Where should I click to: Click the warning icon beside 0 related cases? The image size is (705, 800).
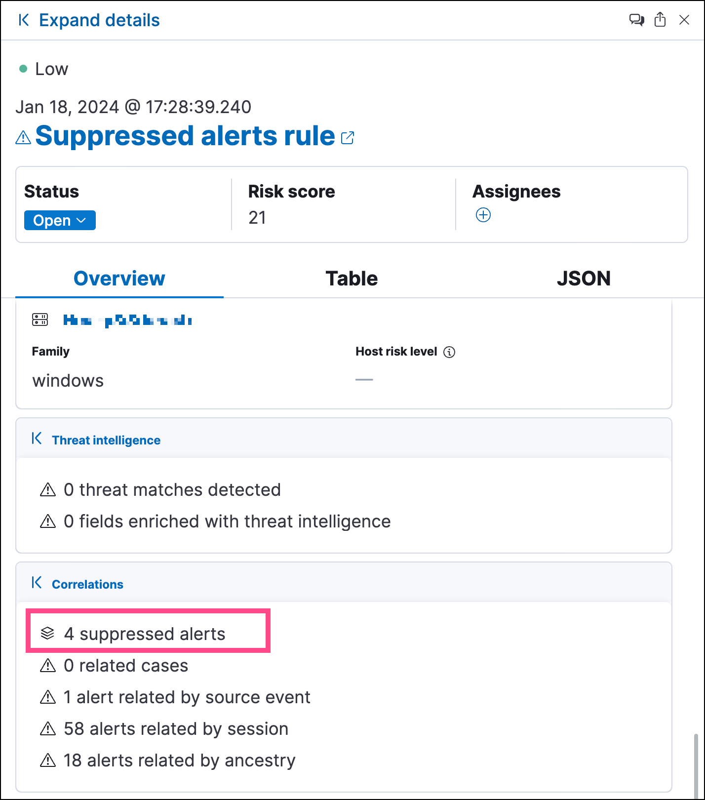point(47,666)
